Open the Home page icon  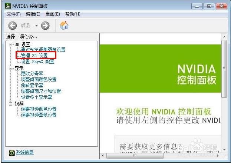[x=64, y=25]
